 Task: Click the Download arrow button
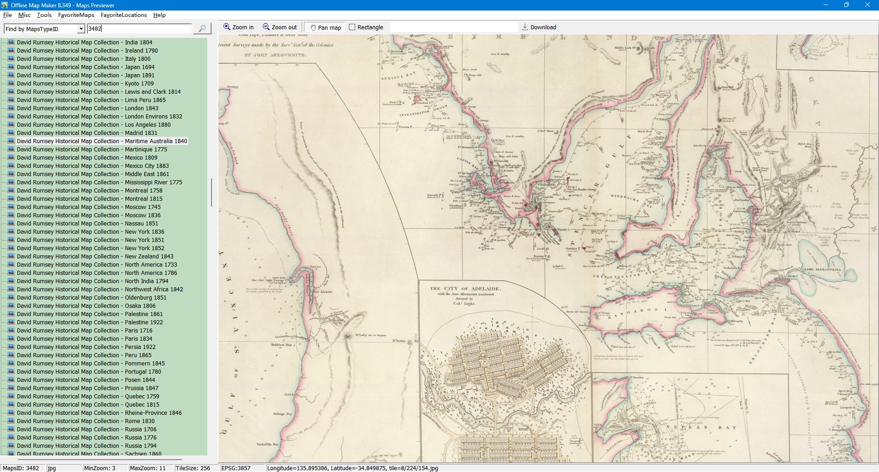[x=539, y=27]
